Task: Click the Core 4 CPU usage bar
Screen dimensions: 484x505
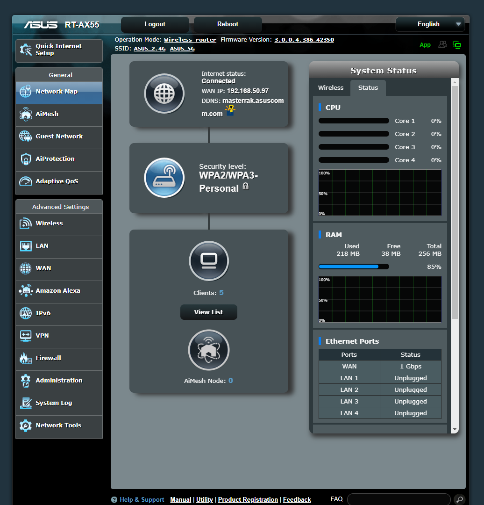Action: 354,160
